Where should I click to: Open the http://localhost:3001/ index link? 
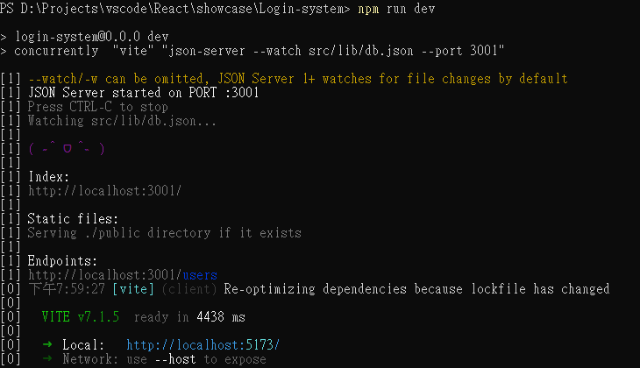click(104, 191)
